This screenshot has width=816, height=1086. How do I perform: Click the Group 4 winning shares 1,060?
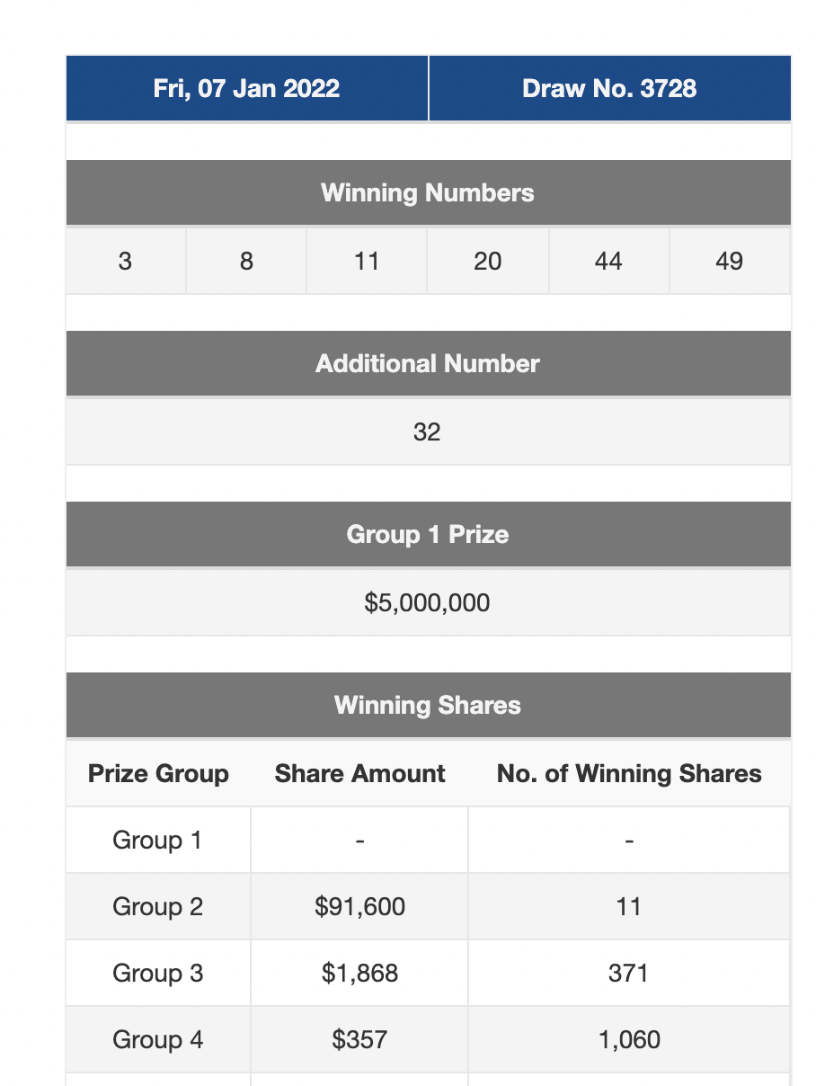[629, 1039]
